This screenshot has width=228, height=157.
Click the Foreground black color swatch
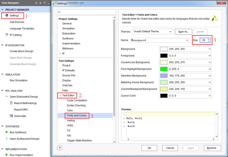coord(164,56)
